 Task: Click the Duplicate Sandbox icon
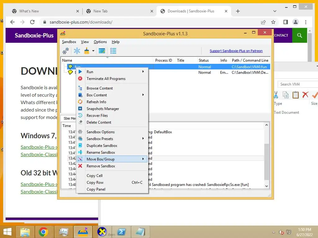[80, 145]
